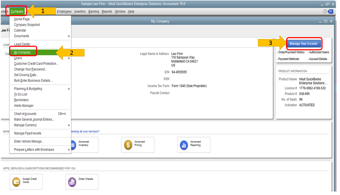Click the EIN value 94-4555555

[x=179, y=72]
